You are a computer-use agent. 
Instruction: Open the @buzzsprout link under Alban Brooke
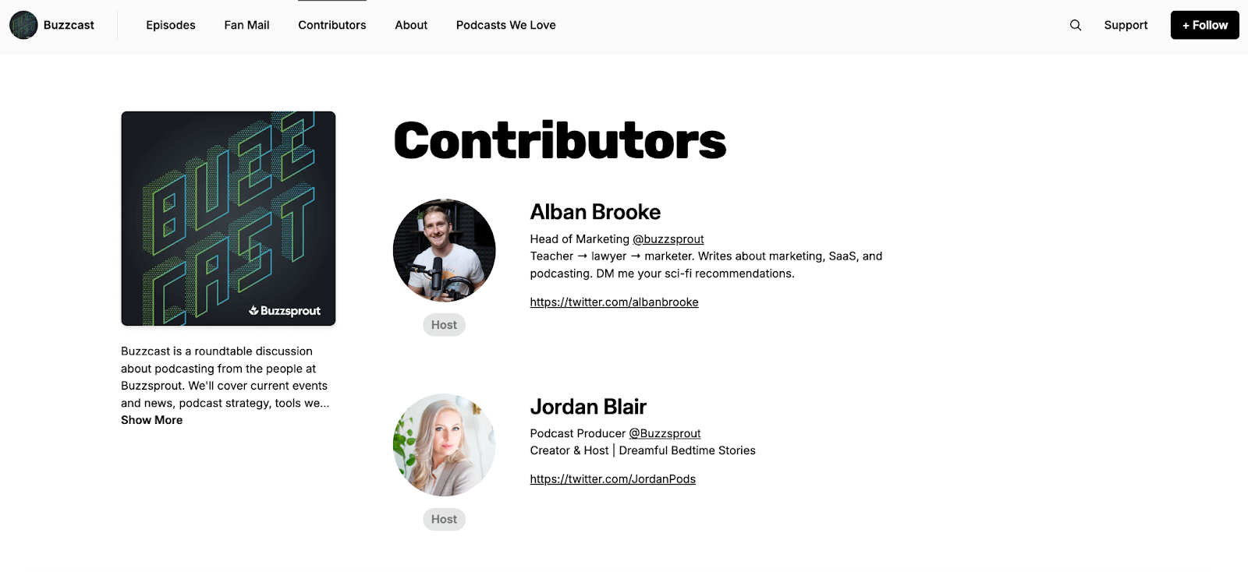668,239
